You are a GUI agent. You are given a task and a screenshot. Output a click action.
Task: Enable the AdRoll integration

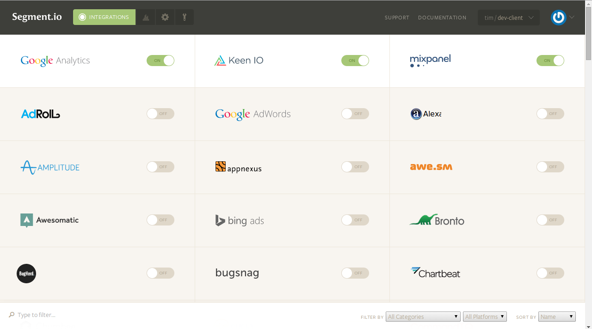coord(160,114)
